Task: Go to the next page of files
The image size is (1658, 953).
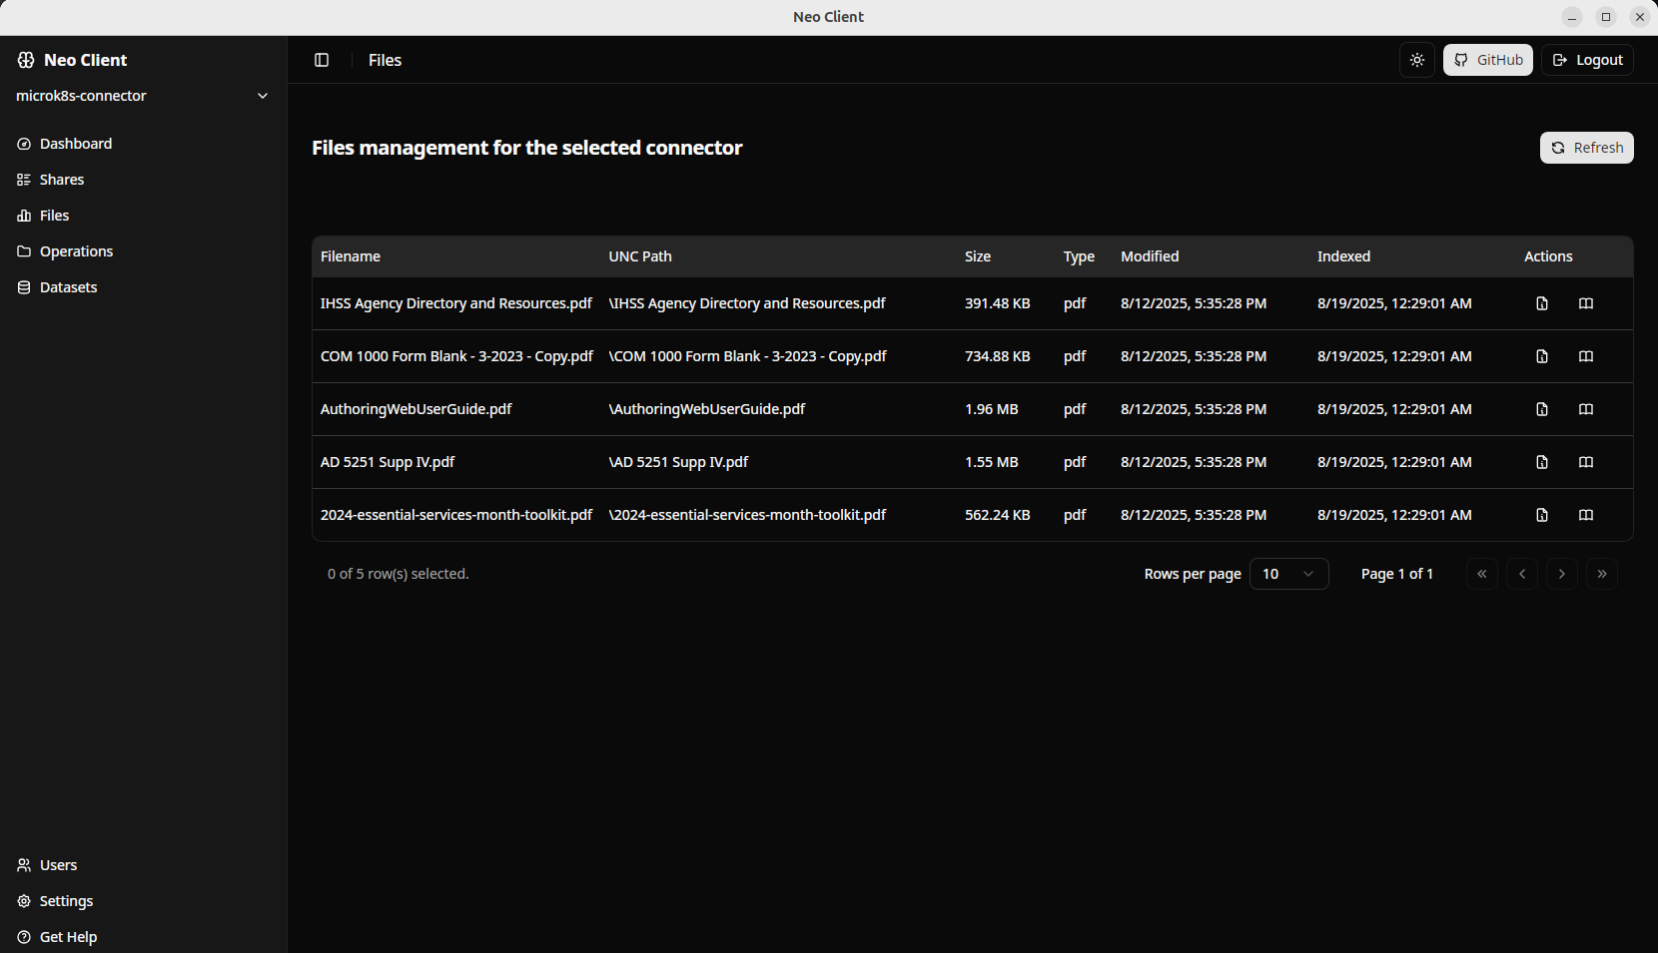Action: tap(1561, 574)
